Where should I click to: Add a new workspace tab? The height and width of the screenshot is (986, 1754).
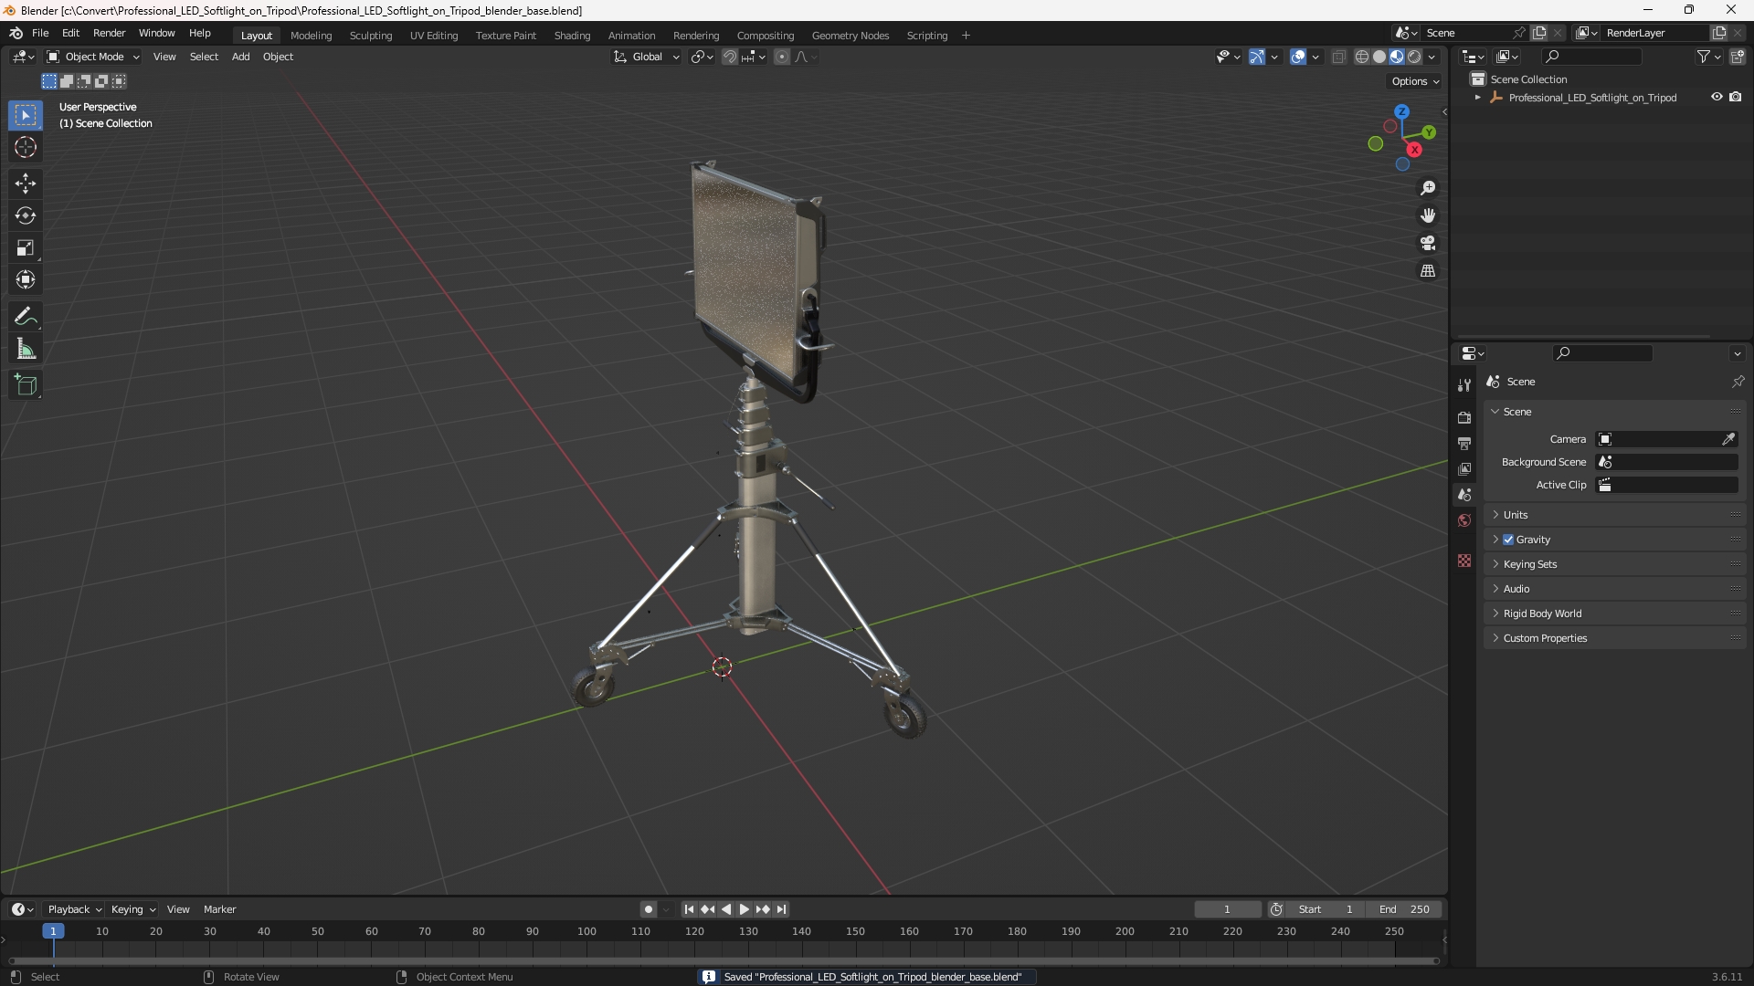pyautogui.click(x=966, y=36)
